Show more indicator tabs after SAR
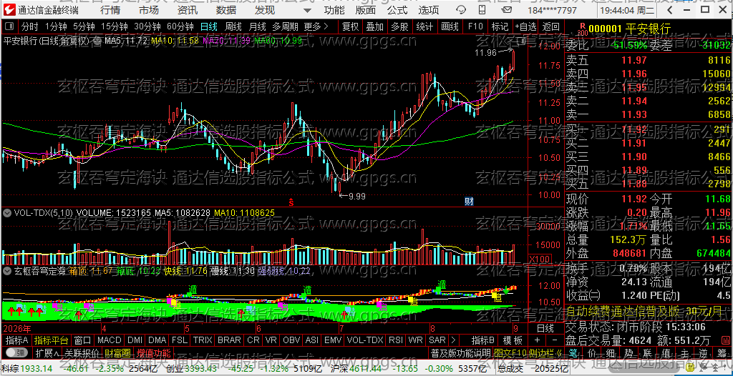Image resolution: width=733 pixels, height=376 pixels. [x=453, y=340]
